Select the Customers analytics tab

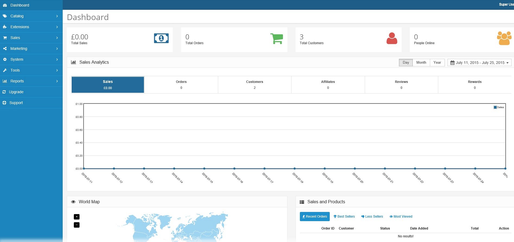tap(255, 85)
